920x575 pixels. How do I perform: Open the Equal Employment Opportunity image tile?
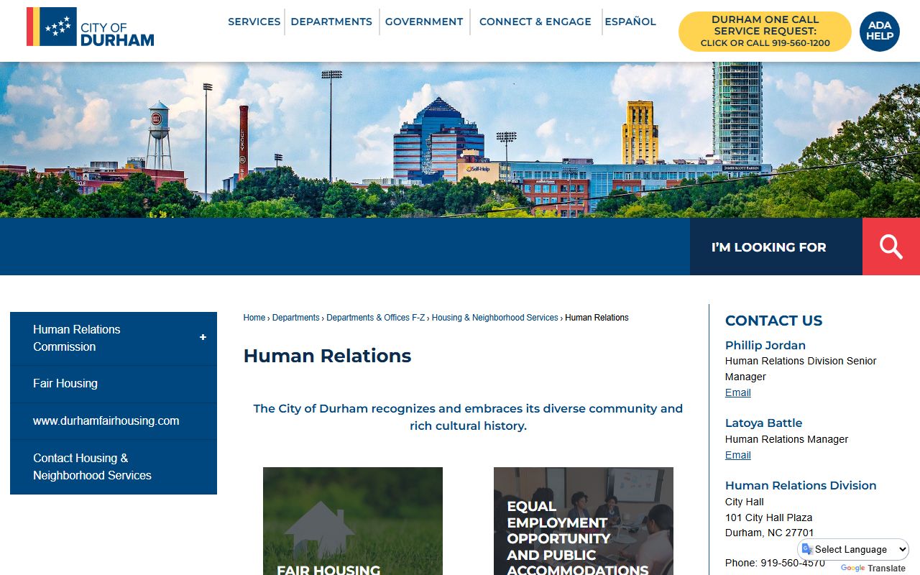pyautogui.click(x=584, y=521)
